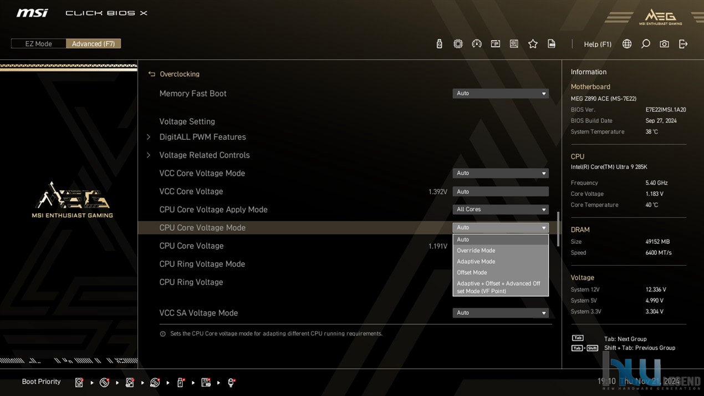Choose Offset Mode option

[x=501, y=273]
